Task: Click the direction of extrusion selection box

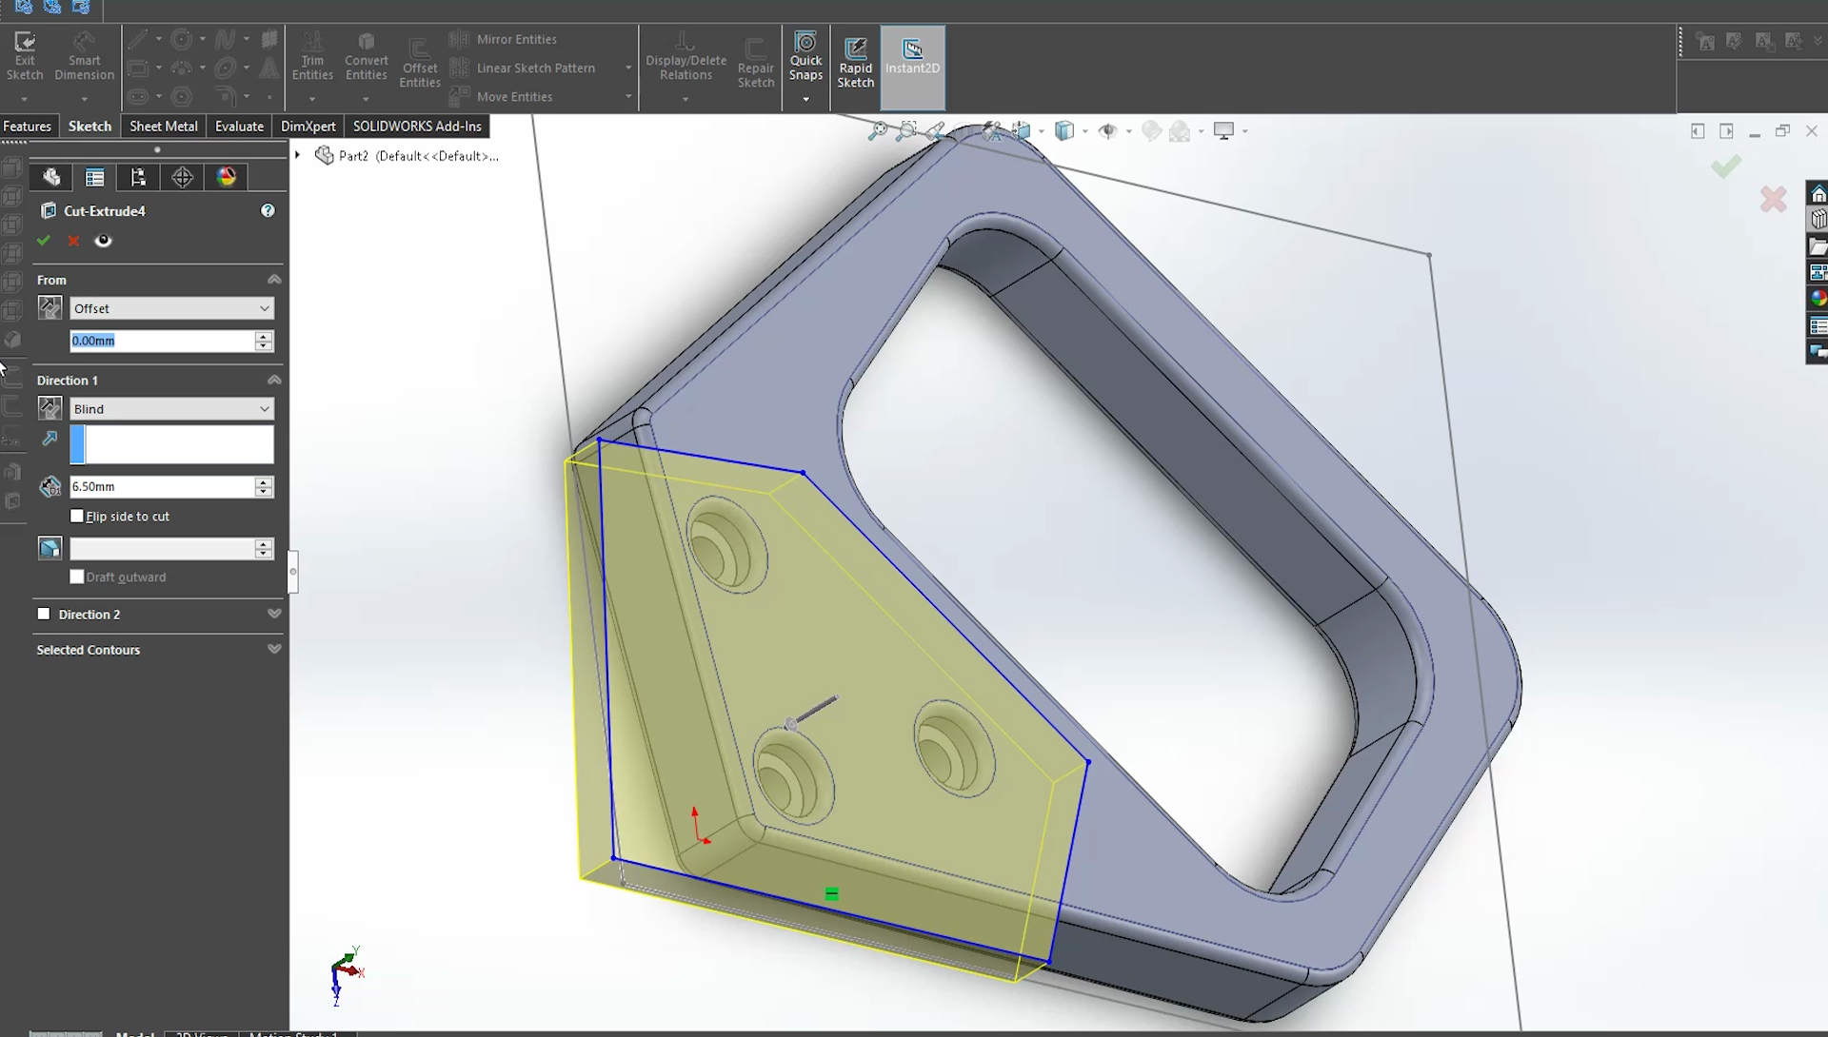Action: [x=171, y=444]
